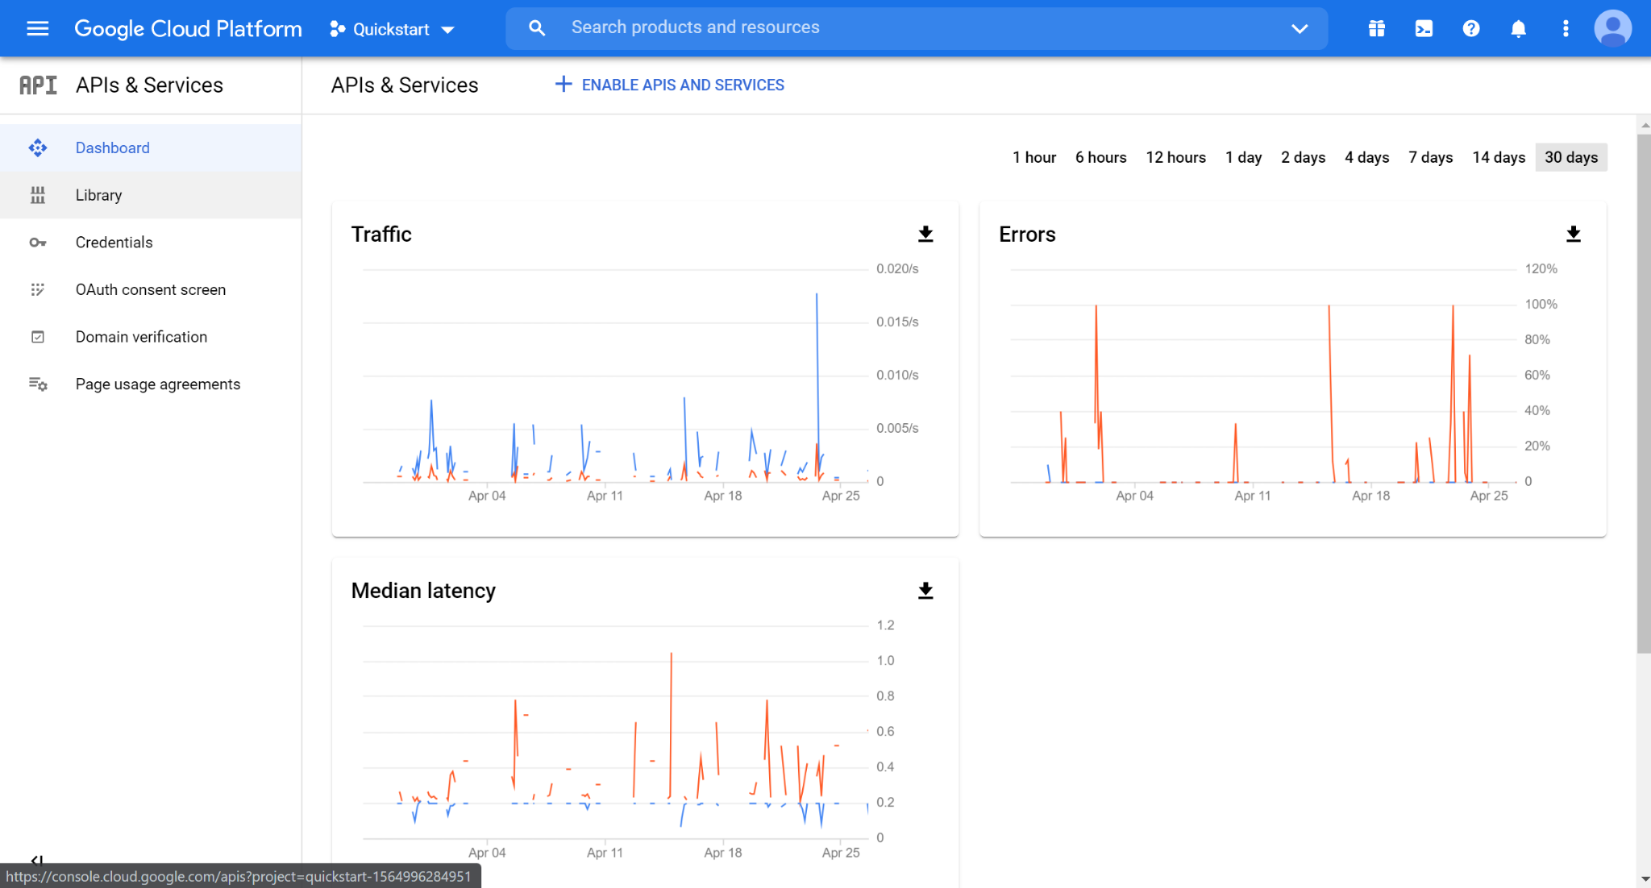The height and width of the screenshot is (888, 1651).
Task: Open the notifications bell
Action: click(x=1519, y=29)
